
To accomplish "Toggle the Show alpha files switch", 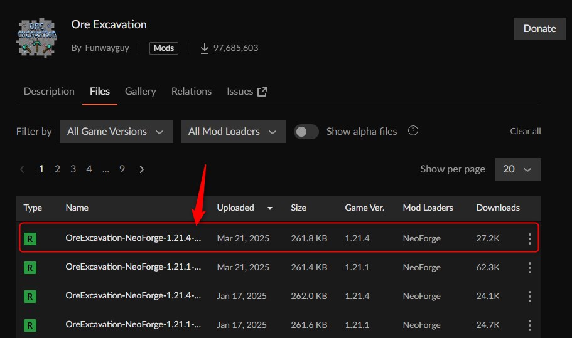I will coord(306,132).
